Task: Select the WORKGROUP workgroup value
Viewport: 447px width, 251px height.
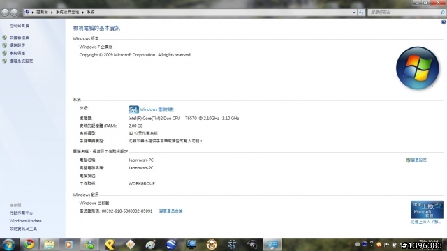Action: 142,183
